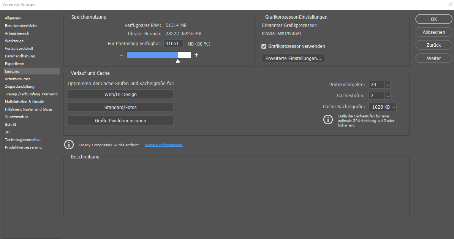The height and width of the screenshot is (239, 454).
Task: Go to Dateihandhabung settings
Action: pos(31,56)
